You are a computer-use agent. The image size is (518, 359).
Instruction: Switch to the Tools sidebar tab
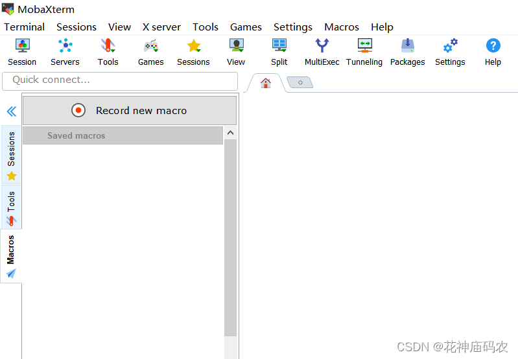(x=11, y=207)
